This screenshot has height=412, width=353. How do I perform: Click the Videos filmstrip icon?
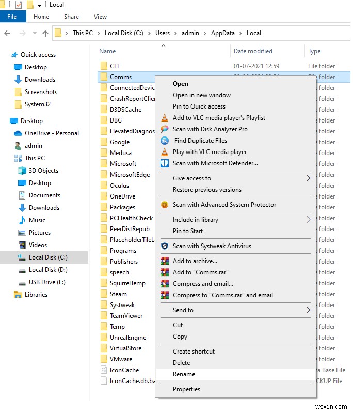22,245
